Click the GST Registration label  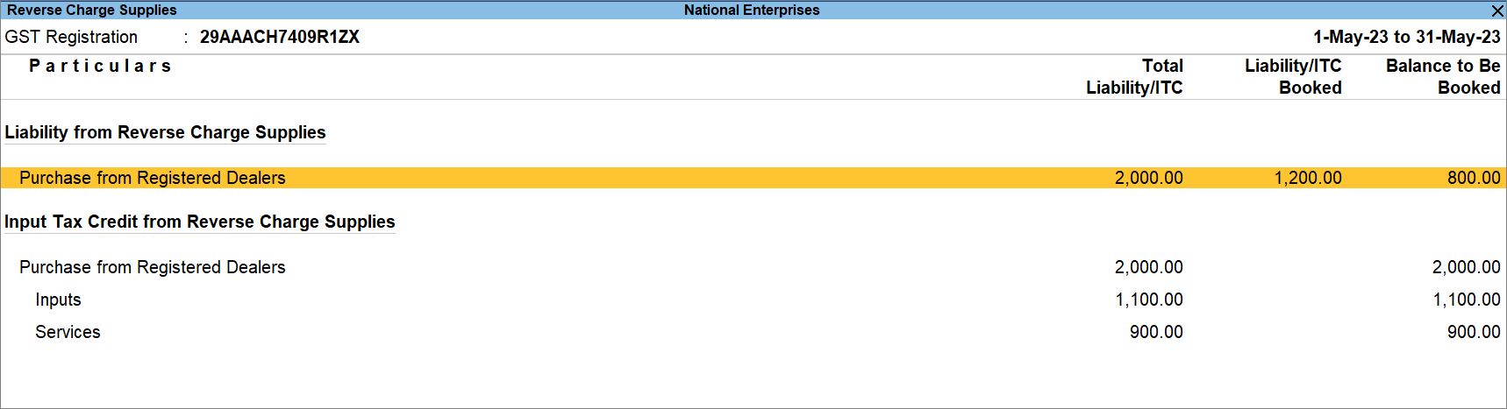pyautogui.click(x=71, y=37)
